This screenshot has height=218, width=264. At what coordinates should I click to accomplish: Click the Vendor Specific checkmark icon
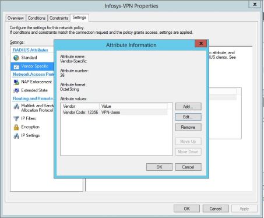point(16,66)
